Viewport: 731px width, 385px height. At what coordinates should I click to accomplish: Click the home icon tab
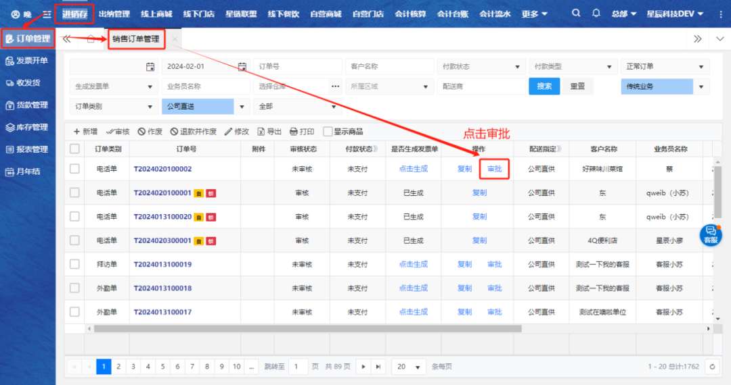click(91, 39)
